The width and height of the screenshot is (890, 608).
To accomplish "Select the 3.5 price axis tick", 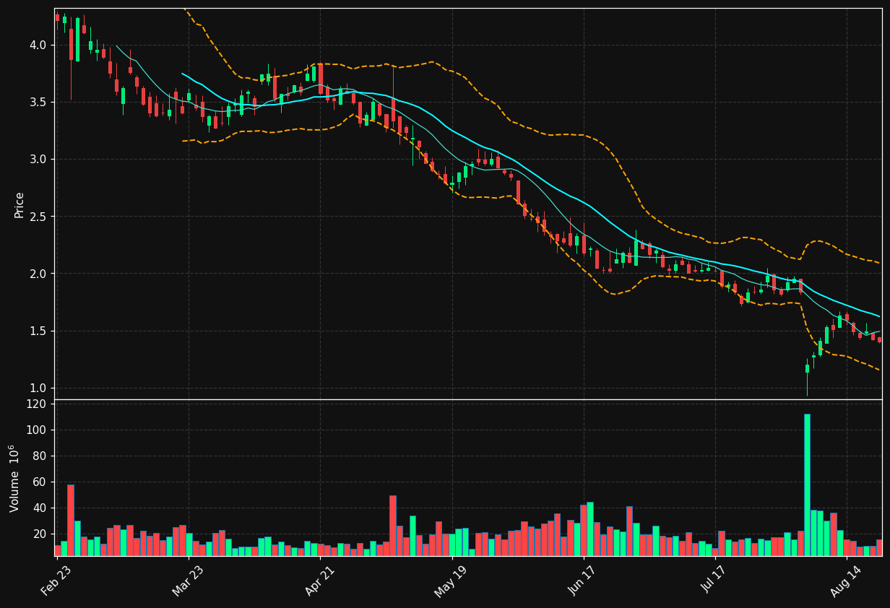I will coord(38,103).
